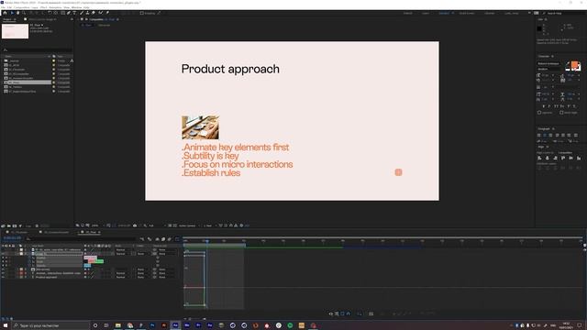Select the Product approach layer name
This screenshot has width=587, height=330.
[x=47, y=277]
